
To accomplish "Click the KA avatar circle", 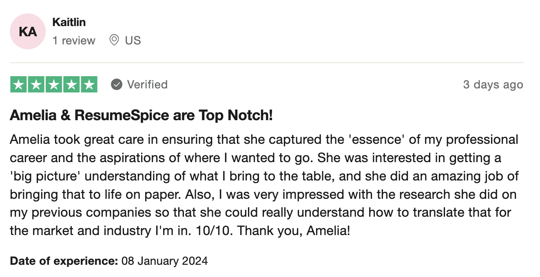I will click(x=28, y=31).
